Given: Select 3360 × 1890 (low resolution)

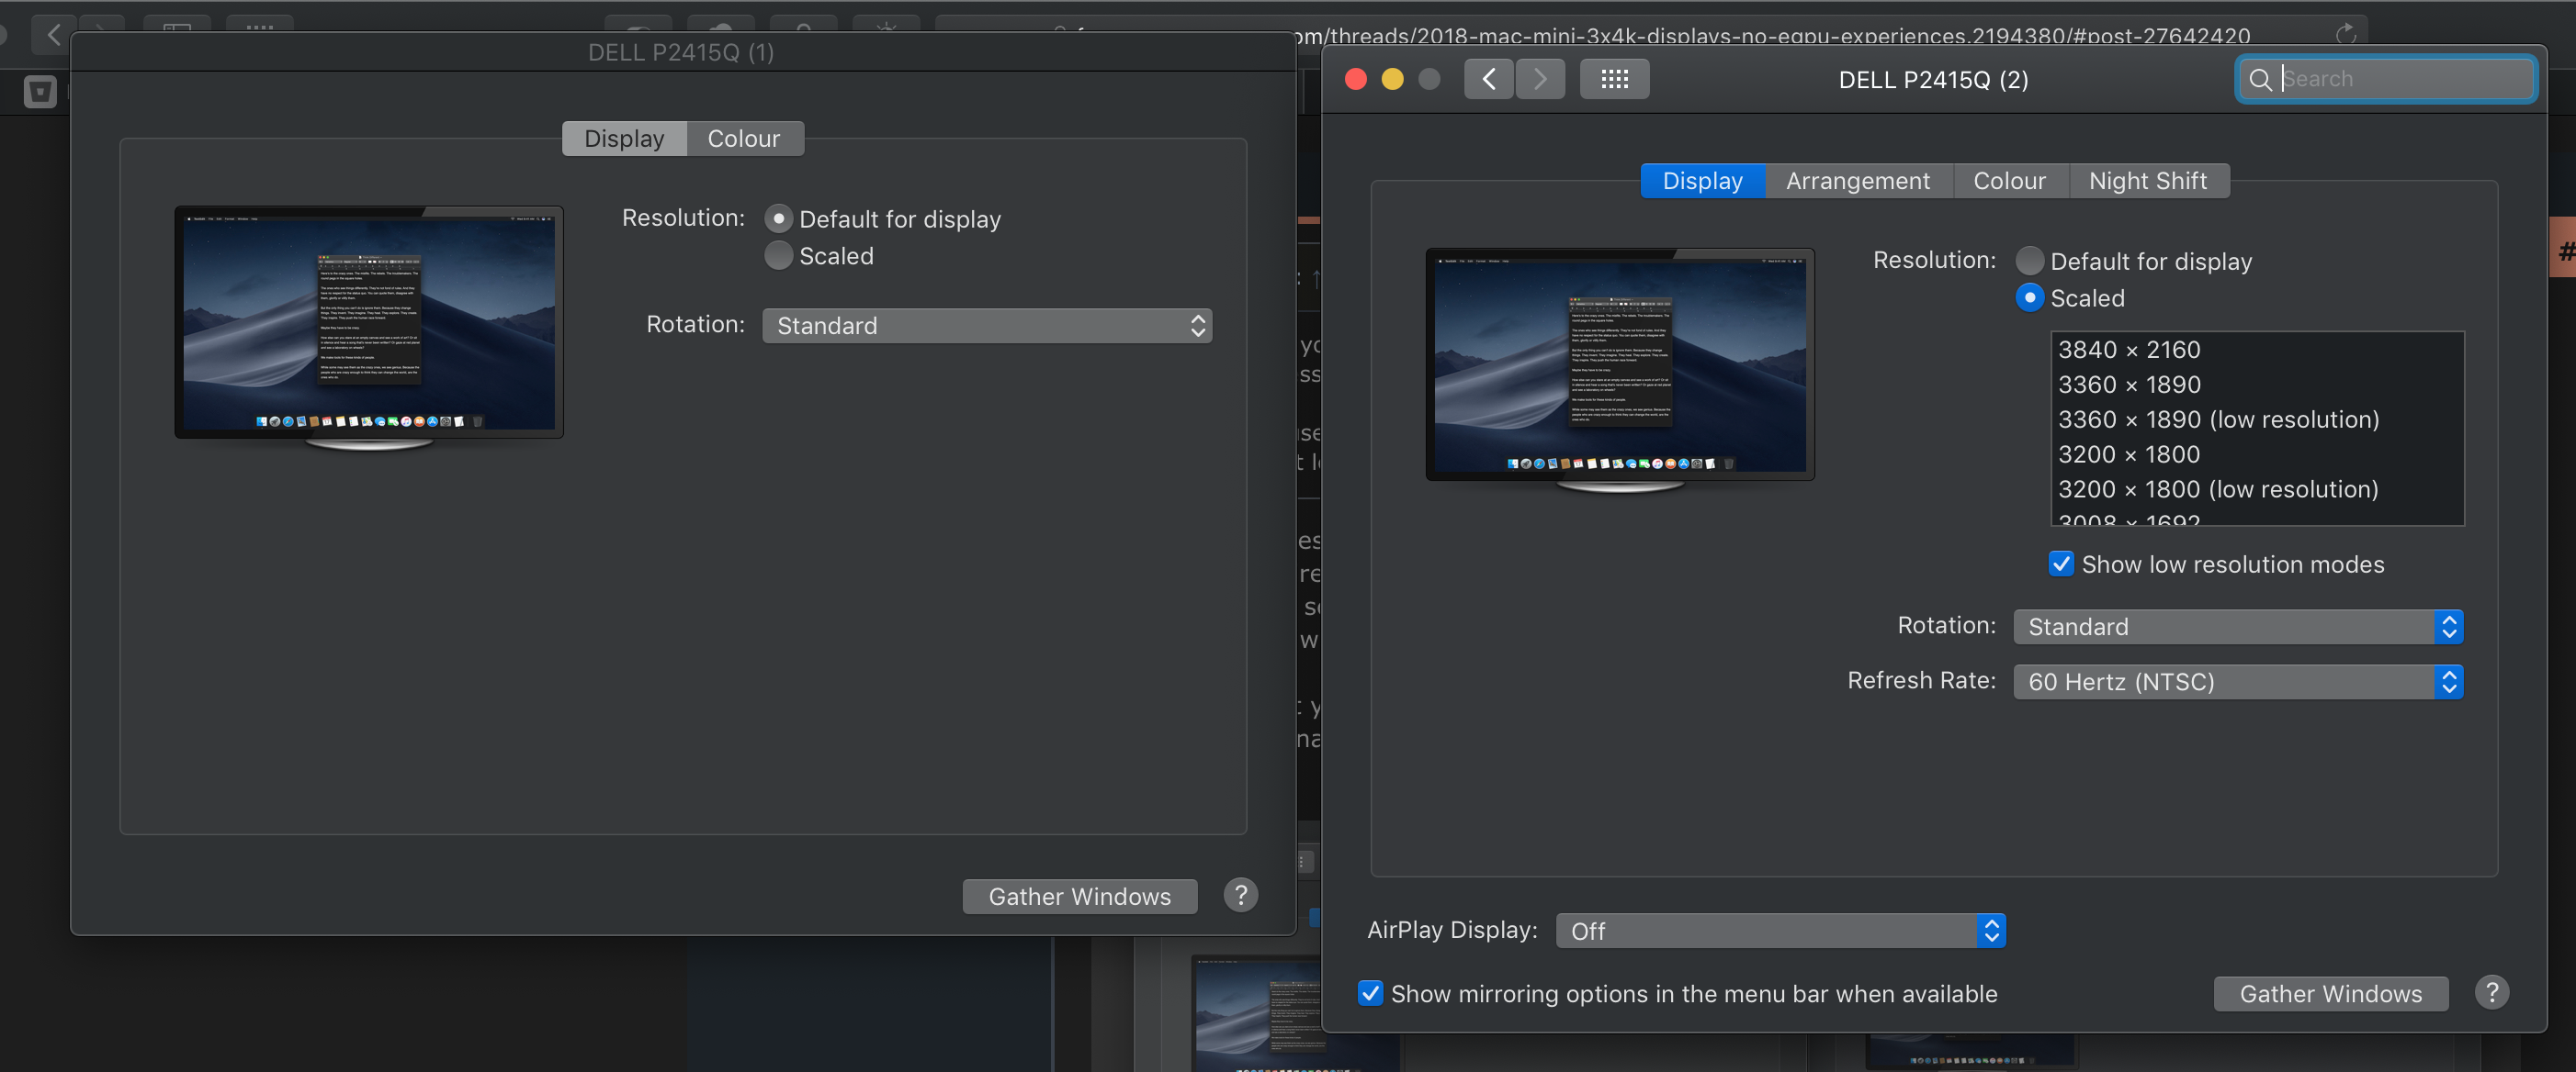Looking at the screenshot, I should point(2257,419).
